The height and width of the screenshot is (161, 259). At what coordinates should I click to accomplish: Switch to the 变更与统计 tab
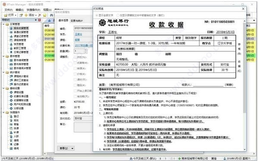[x=77, y=21]
